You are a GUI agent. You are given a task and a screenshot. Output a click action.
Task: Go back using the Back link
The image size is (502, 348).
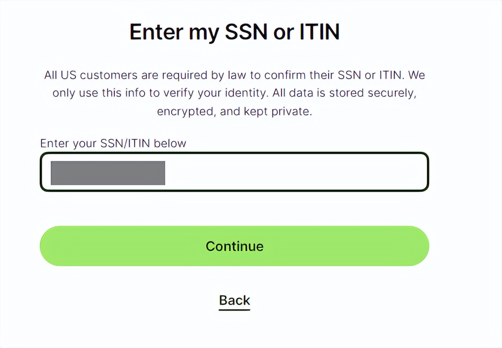click(235, 300)
